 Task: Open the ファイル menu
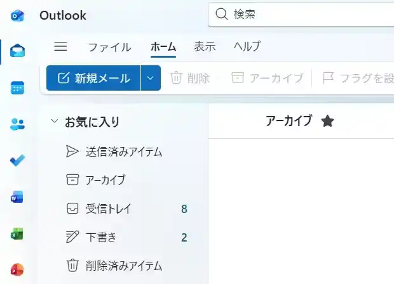coord(109,47)
